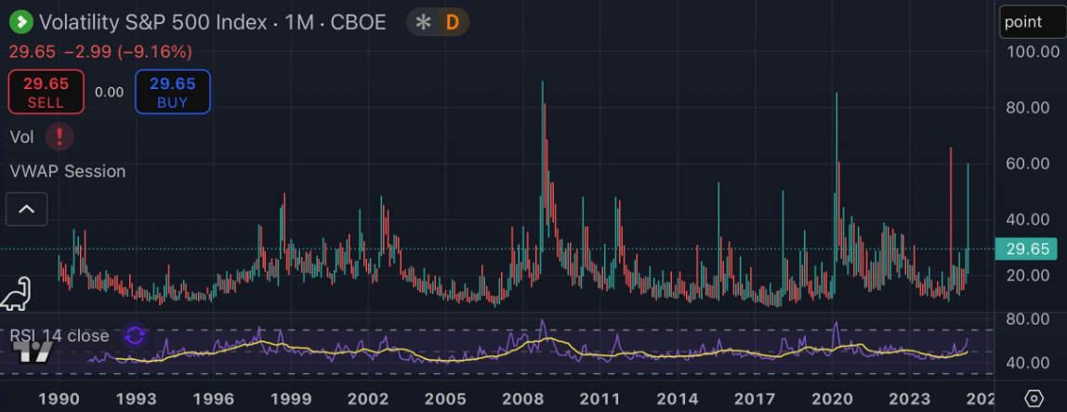Click the Vol indicator error warning icon
1067x412 pixels.
click(x=59, y=136)
